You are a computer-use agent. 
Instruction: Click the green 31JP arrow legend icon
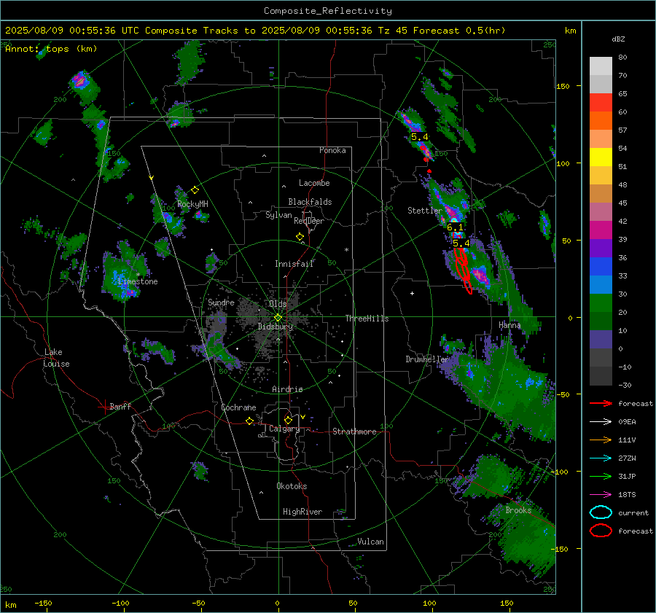(601, 476)
